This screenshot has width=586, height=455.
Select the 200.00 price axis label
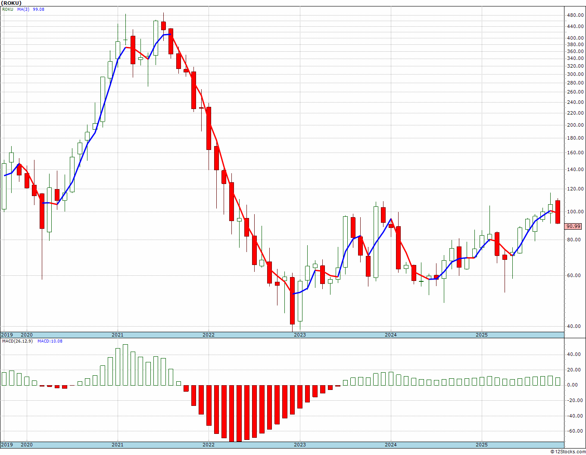coord(576,125)
